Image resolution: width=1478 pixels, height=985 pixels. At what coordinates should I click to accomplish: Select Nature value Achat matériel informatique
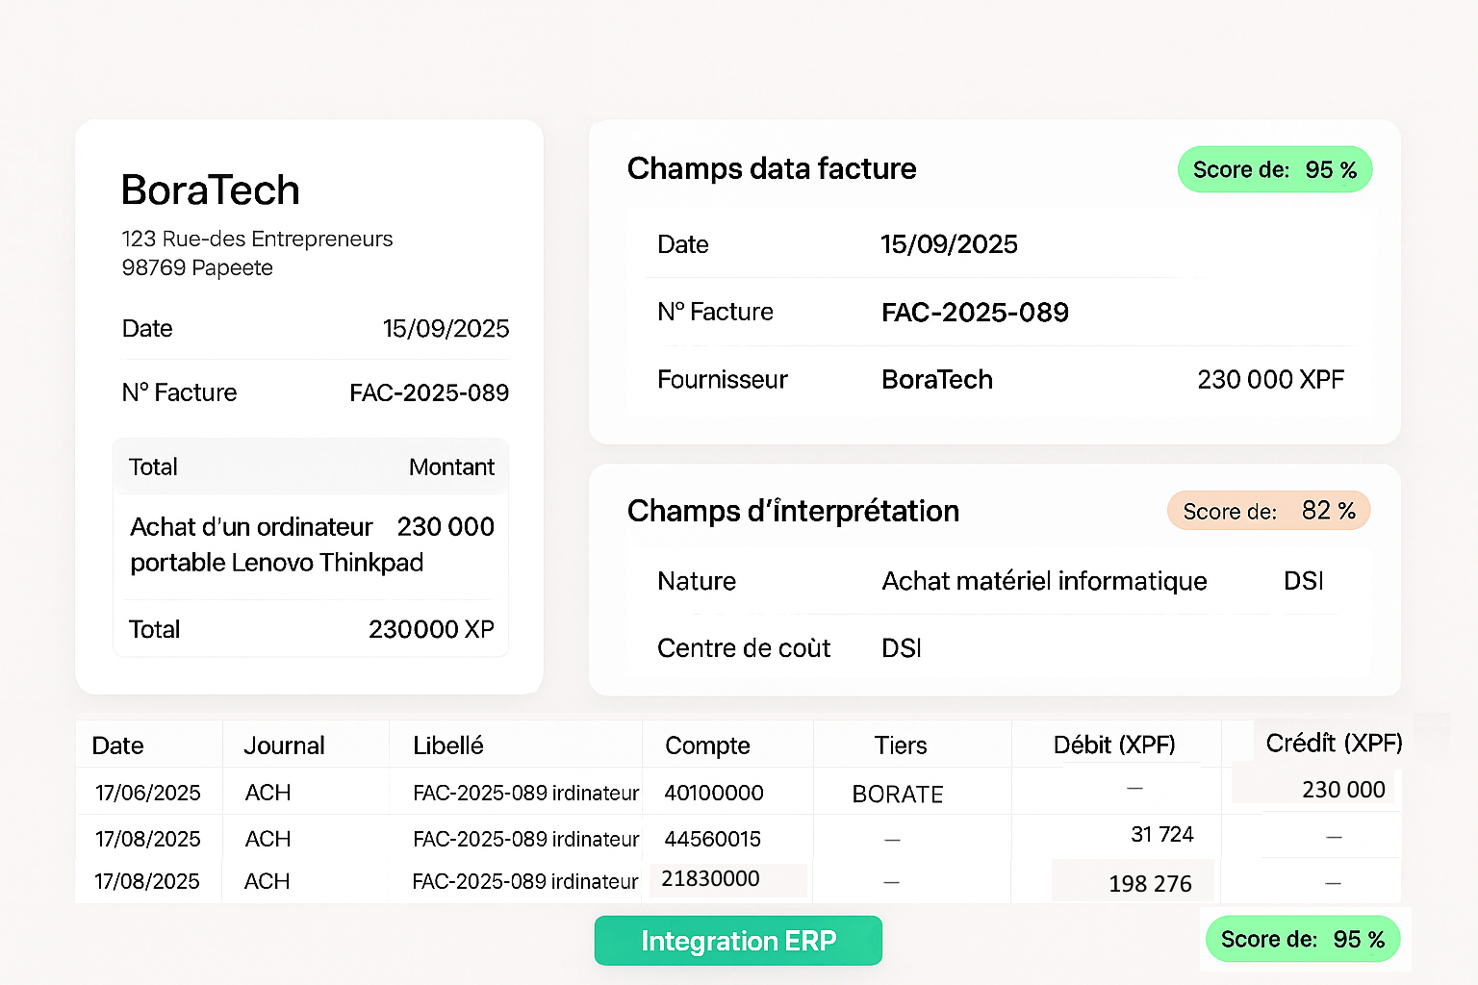click(1044, 581)
